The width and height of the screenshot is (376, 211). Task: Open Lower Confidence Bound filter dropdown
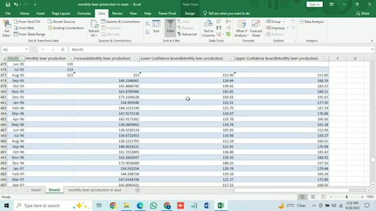231,59
